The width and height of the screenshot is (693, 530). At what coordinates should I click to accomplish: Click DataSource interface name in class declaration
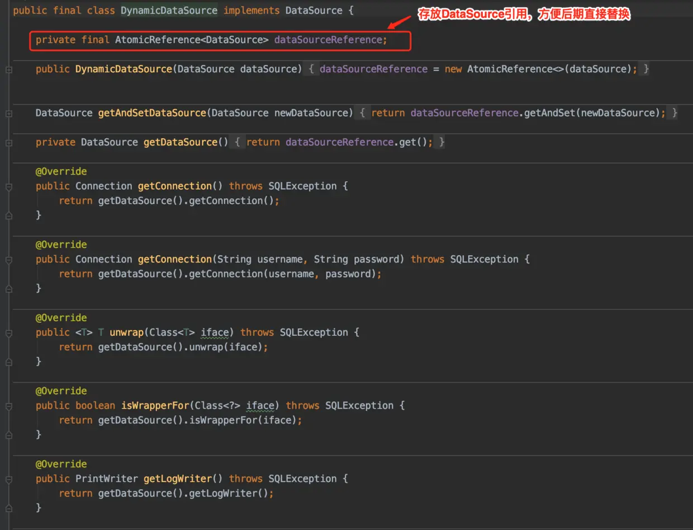[314, 10]
